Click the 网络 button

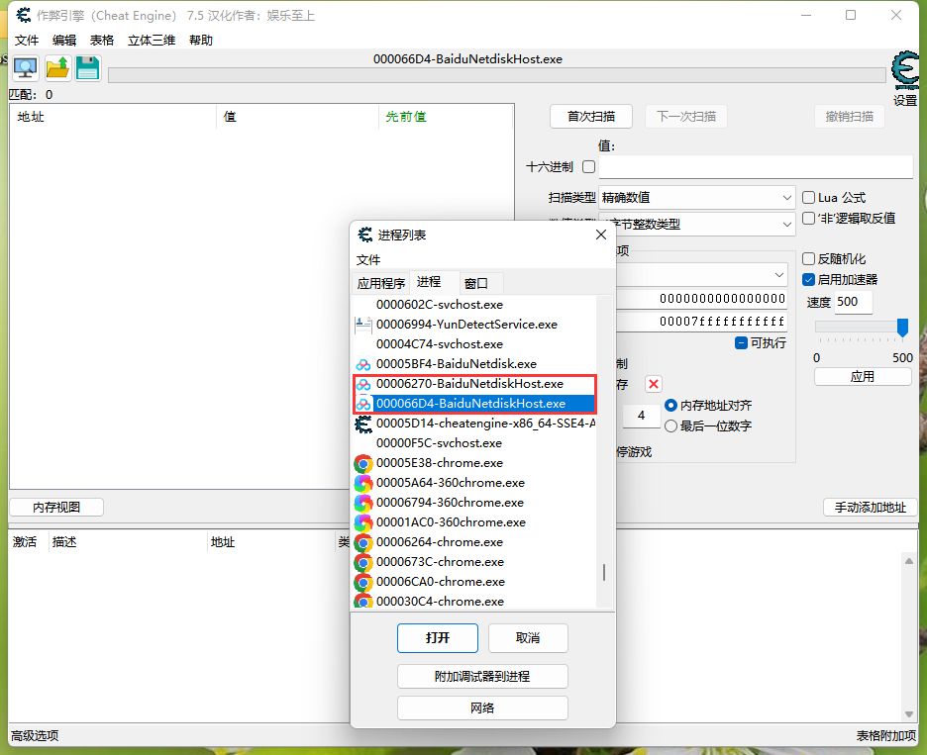pos(482,708)
